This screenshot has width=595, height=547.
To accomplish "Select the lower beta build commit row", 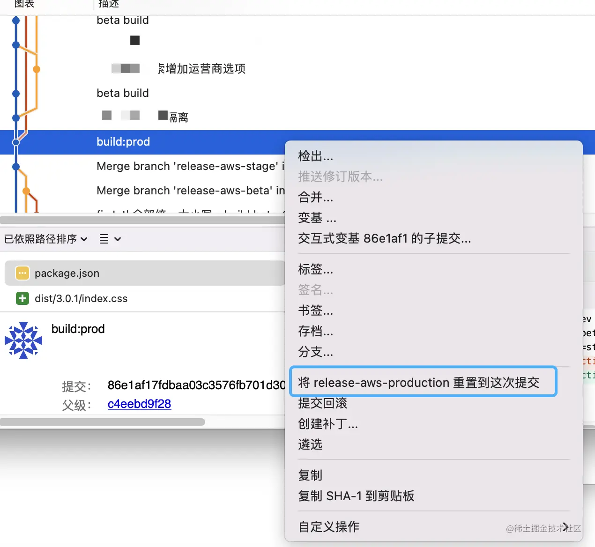I will [x=123, y=93].
